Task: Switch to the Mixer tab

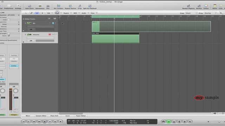Action: [x=28, y=116]
